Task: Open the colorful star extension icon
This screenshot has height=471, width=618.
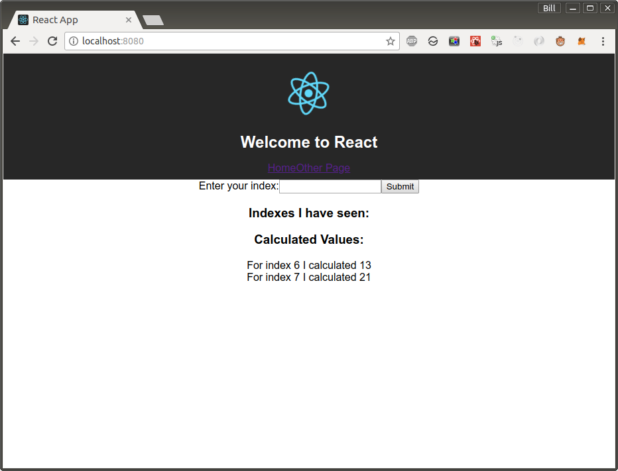Action: tap(454, 41)
